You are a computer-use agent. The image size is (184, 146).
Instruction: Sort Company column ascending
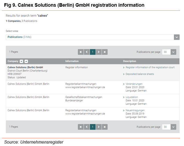26,61
